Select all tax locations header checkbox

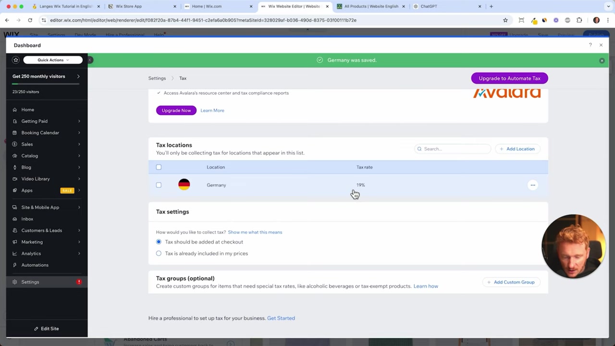(159, 167)
